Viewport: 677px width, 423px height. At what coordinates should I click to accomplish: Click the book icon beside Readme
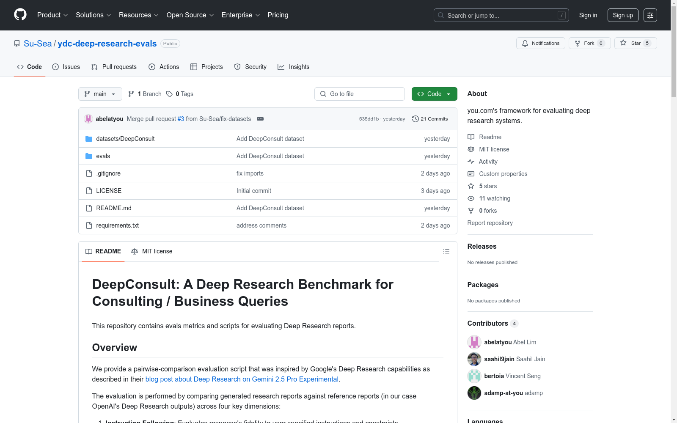point(471,137)
